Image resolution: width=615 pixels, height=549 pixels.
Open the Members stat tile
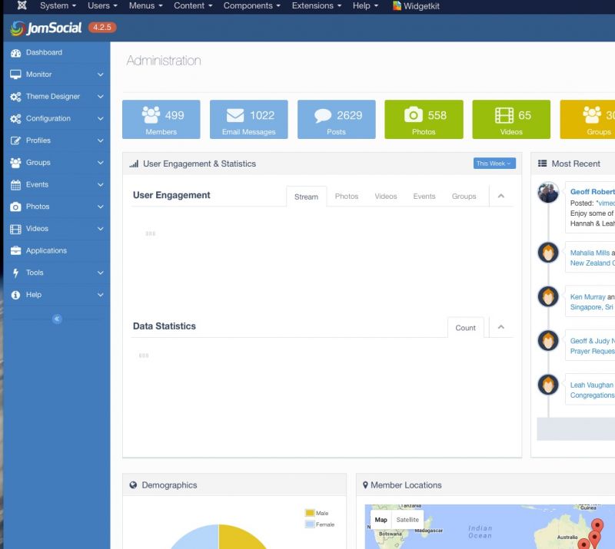(x=161, y=119)
